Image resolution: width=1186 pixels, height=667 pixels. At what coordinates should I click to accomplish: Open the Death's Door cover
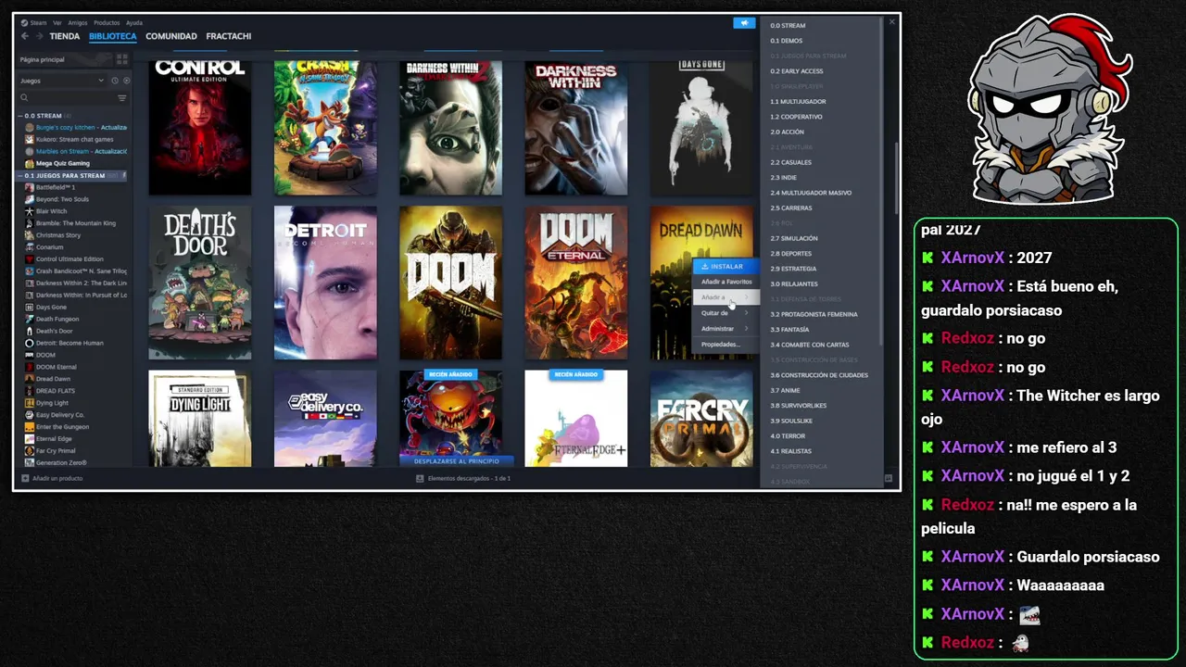[x=200, y=283]
